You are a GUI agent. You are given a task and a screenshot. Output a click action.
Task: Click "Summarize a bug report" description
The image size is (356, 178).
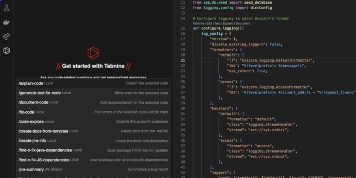[148, 169]
